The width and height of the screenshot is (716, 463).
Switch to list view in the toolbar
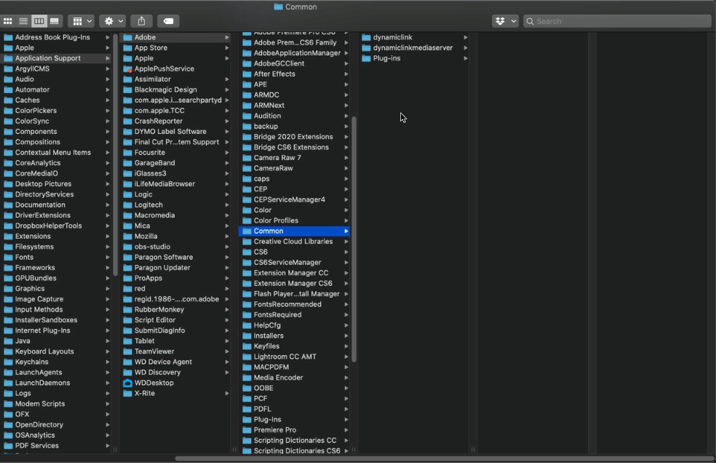pyautogui.click(x=23, y=20)
